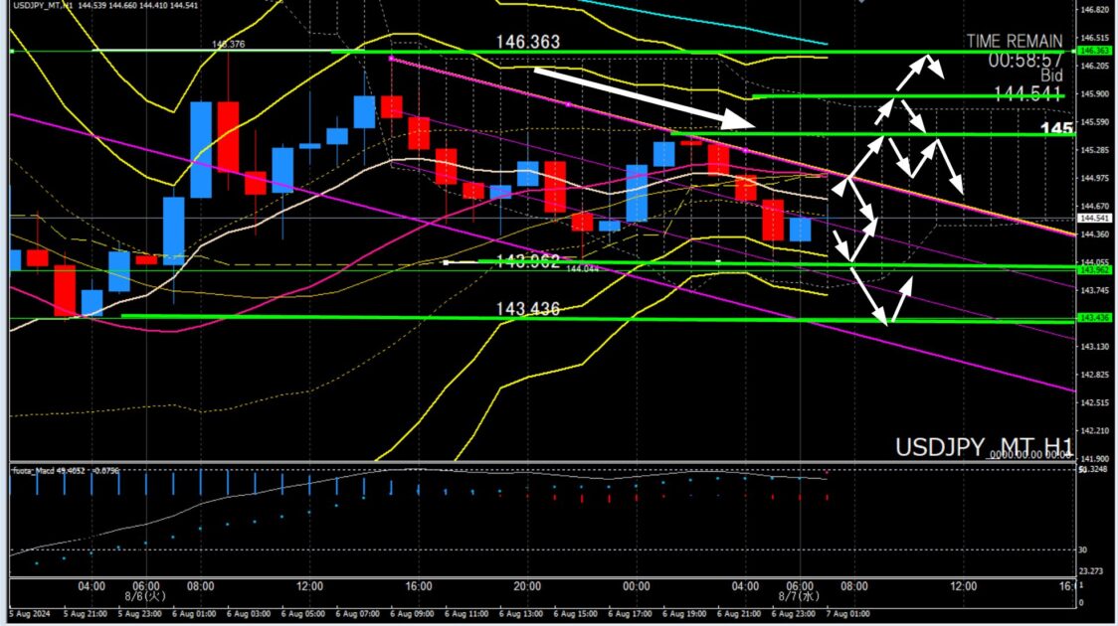
Task: Click the magenta channel anchor point near 16:00
Action: (390, 60)
